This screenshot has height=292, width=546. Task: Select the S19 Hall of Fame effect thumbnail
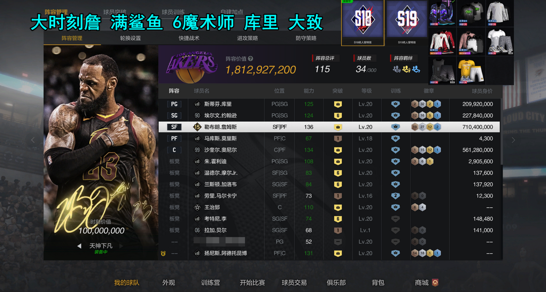pyautogui.click(x=406, y=23)
